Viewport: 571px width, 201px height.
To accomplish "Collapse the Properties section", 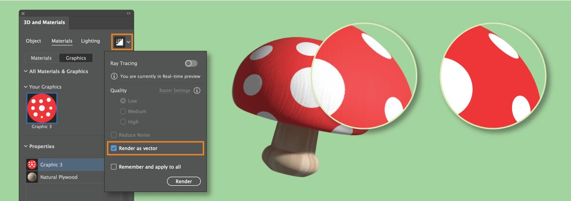I will [x=26, y=147].
